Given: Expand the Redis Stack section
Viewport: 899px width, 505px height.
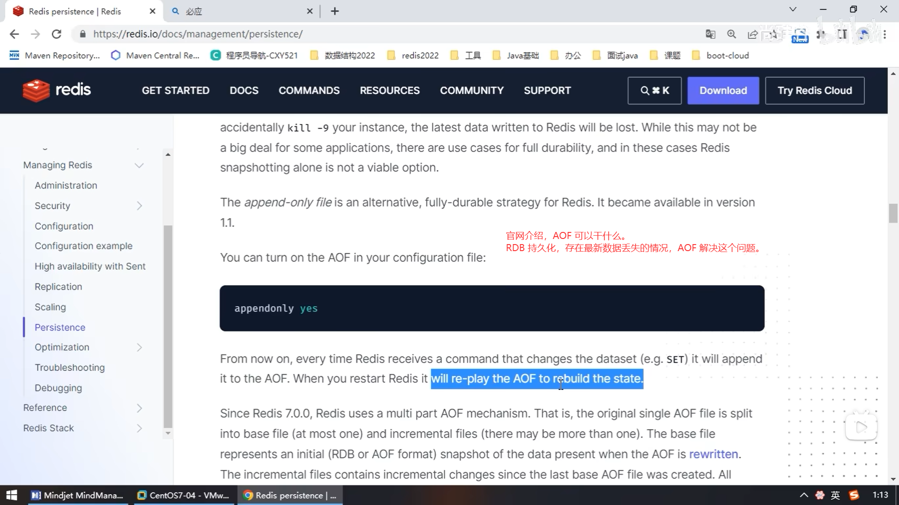Looking at the screenshot, I should 139,428.
